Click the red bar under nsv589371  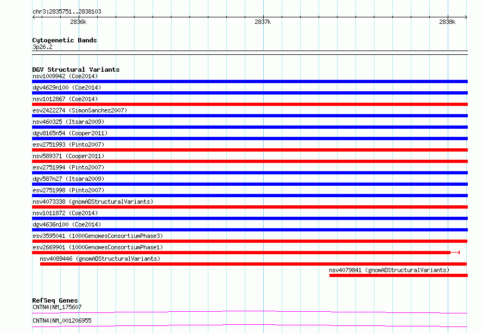(x=250, y=161)
